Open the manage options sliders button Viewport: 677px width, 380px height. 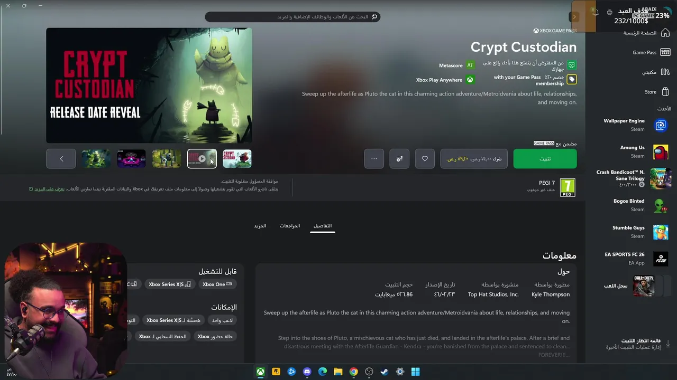click(x=399, y=159)
